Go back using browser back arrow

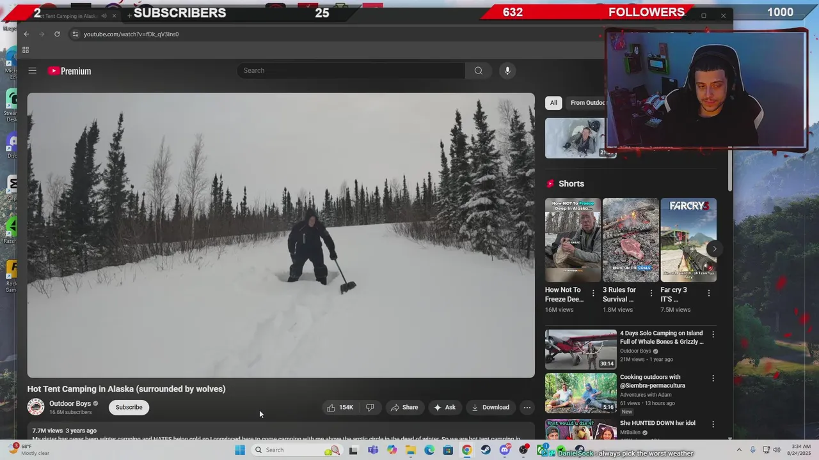point(26,34)
